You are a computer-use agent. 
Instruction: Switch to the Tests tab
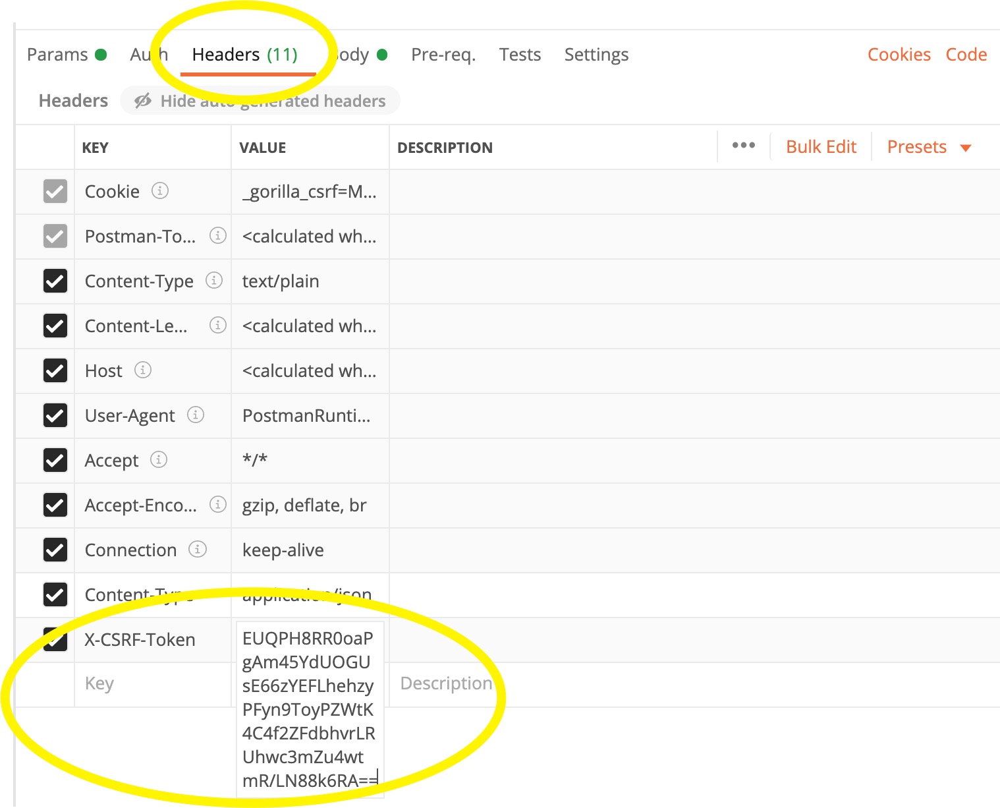coord(520,54)
